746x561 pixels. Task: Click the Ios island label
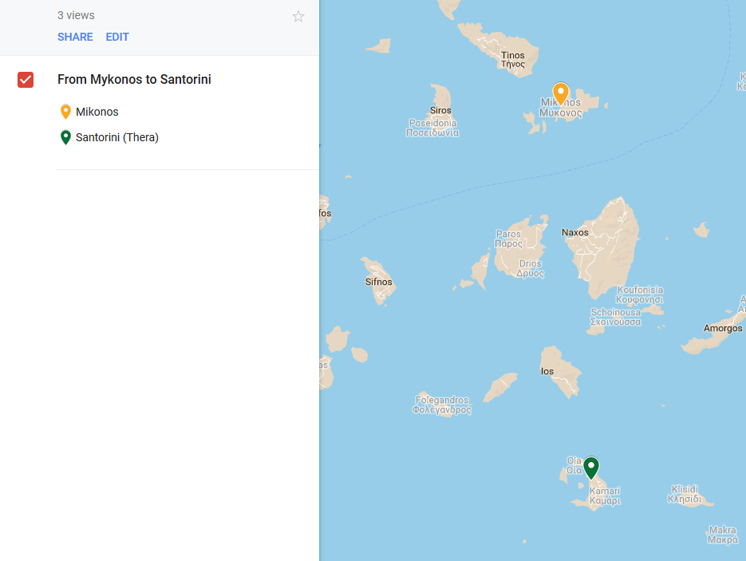click(547, 371)
